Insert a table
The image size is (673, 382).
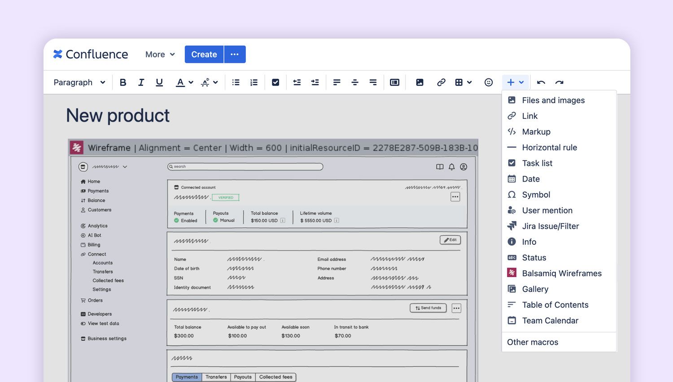[x=459, y=82]
